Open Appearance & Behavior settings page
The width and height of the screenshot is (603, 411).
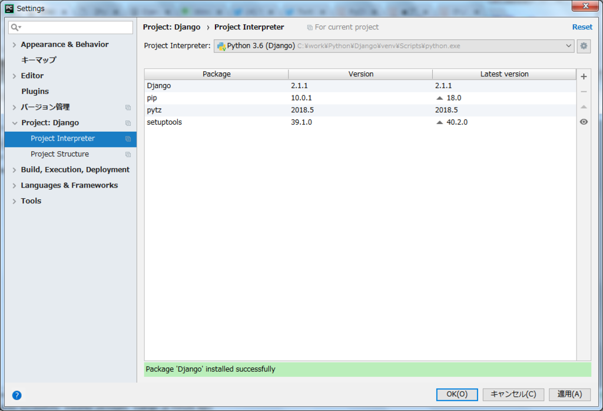point(65,45)
